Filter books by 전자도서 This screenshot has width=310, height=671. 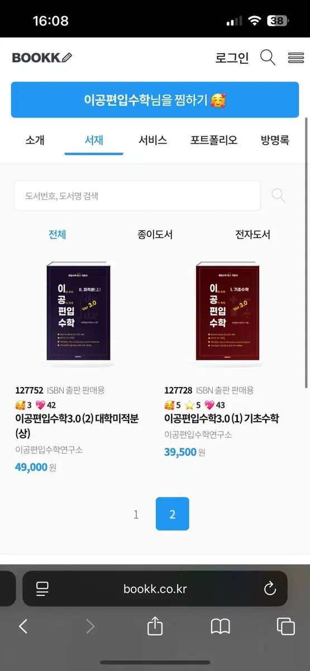pyautogui.click(x=252, y=235)
